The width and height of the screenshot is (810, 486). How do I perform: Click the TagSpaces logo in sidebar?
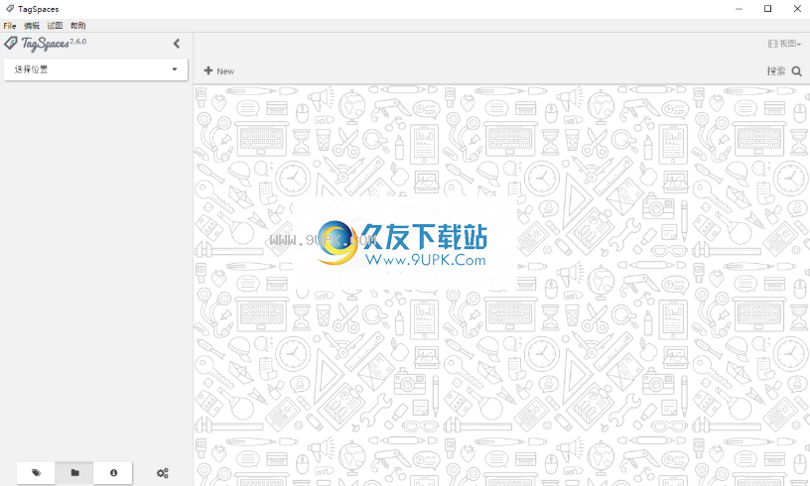[37, 44]
